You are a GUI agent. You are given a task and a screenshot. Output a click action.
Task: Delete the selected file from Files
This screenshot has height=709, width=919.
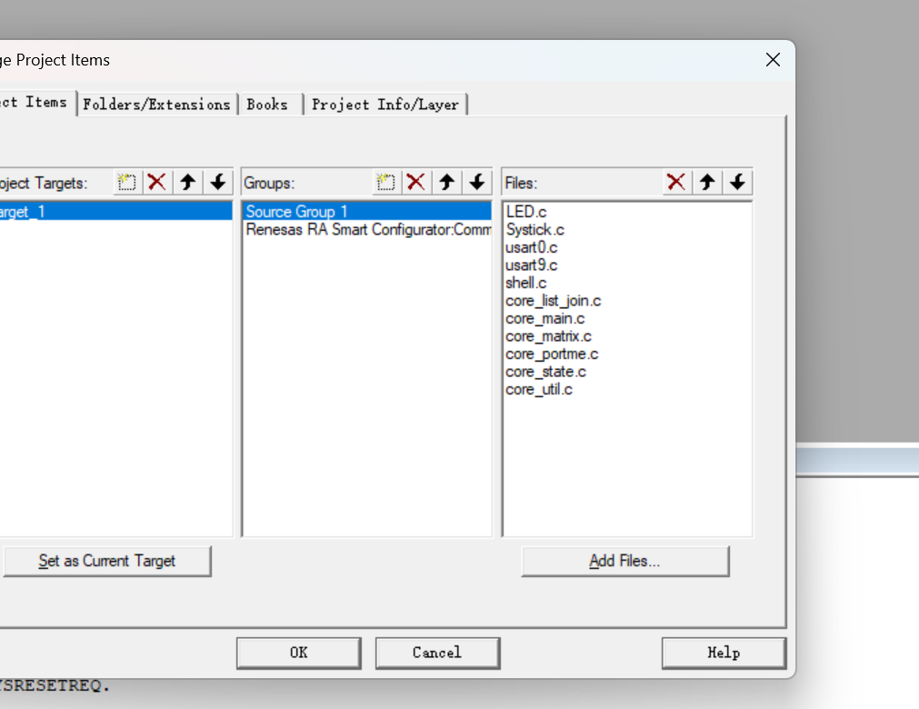click(x=676, y=182)
